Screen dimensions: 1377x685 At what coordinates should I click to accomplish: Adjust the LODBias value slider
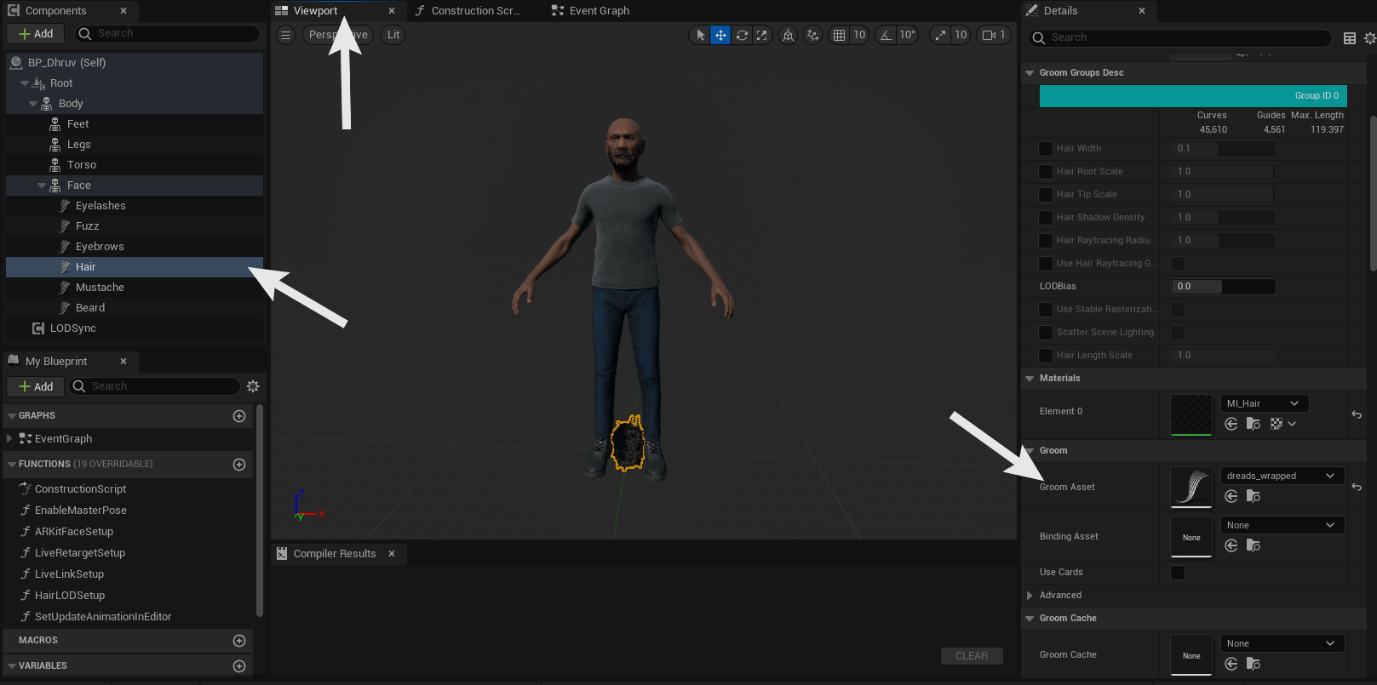coord(1223,287)
